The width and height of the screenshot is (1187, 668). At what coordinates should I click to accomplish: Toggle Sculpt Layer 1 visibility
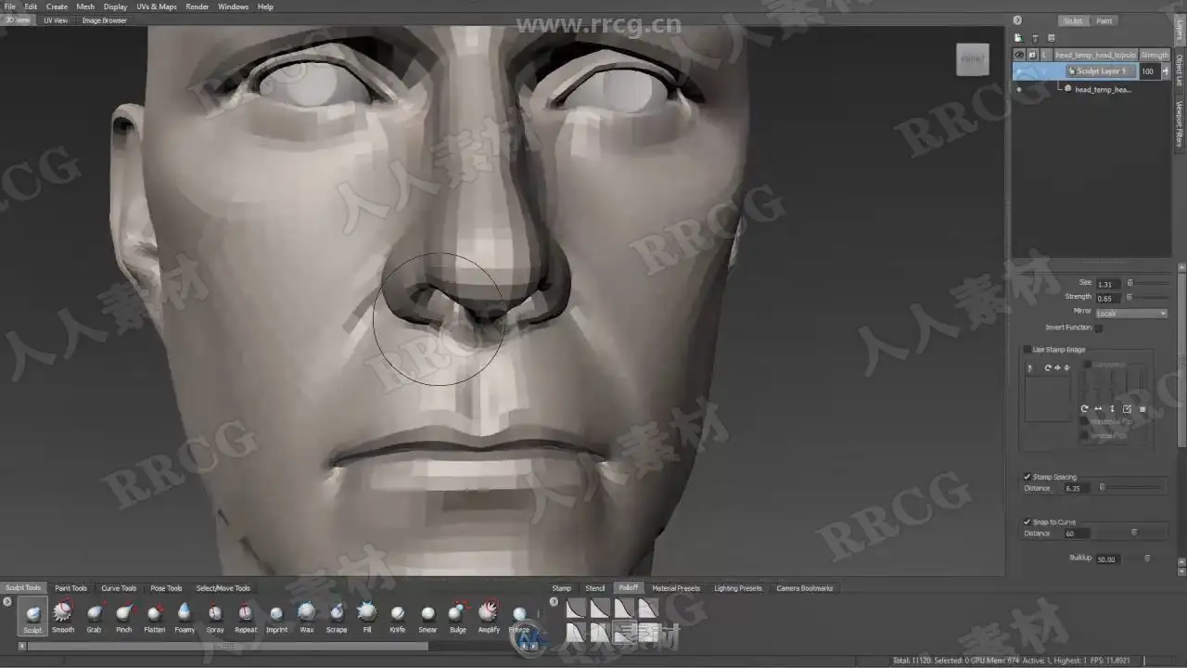(1020, 71)
